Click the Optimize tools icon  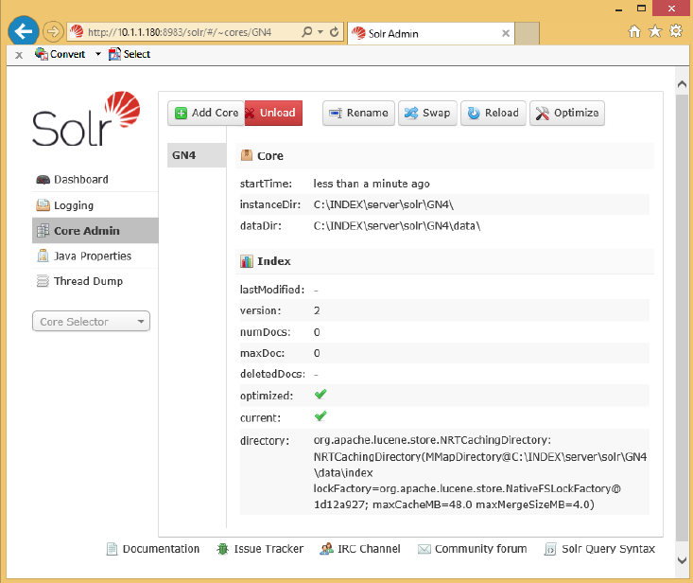[543, 114]
